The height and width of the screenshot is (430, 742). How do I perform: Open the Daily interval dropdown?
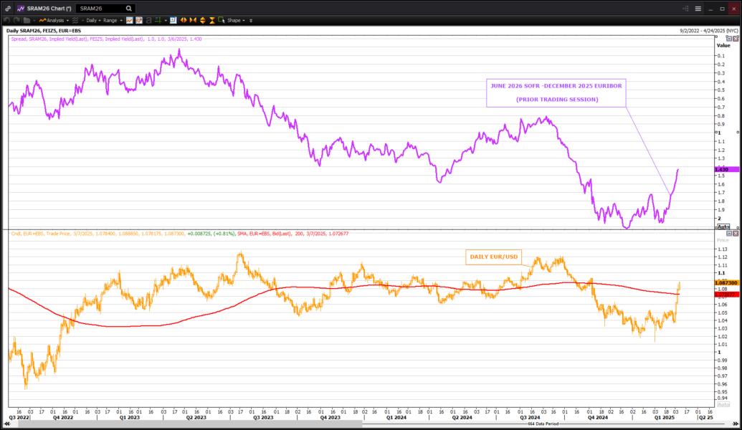(x=93, y=20)
